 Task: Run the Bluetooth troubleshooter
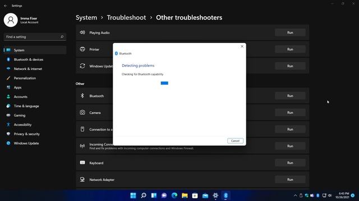point(290,96)
